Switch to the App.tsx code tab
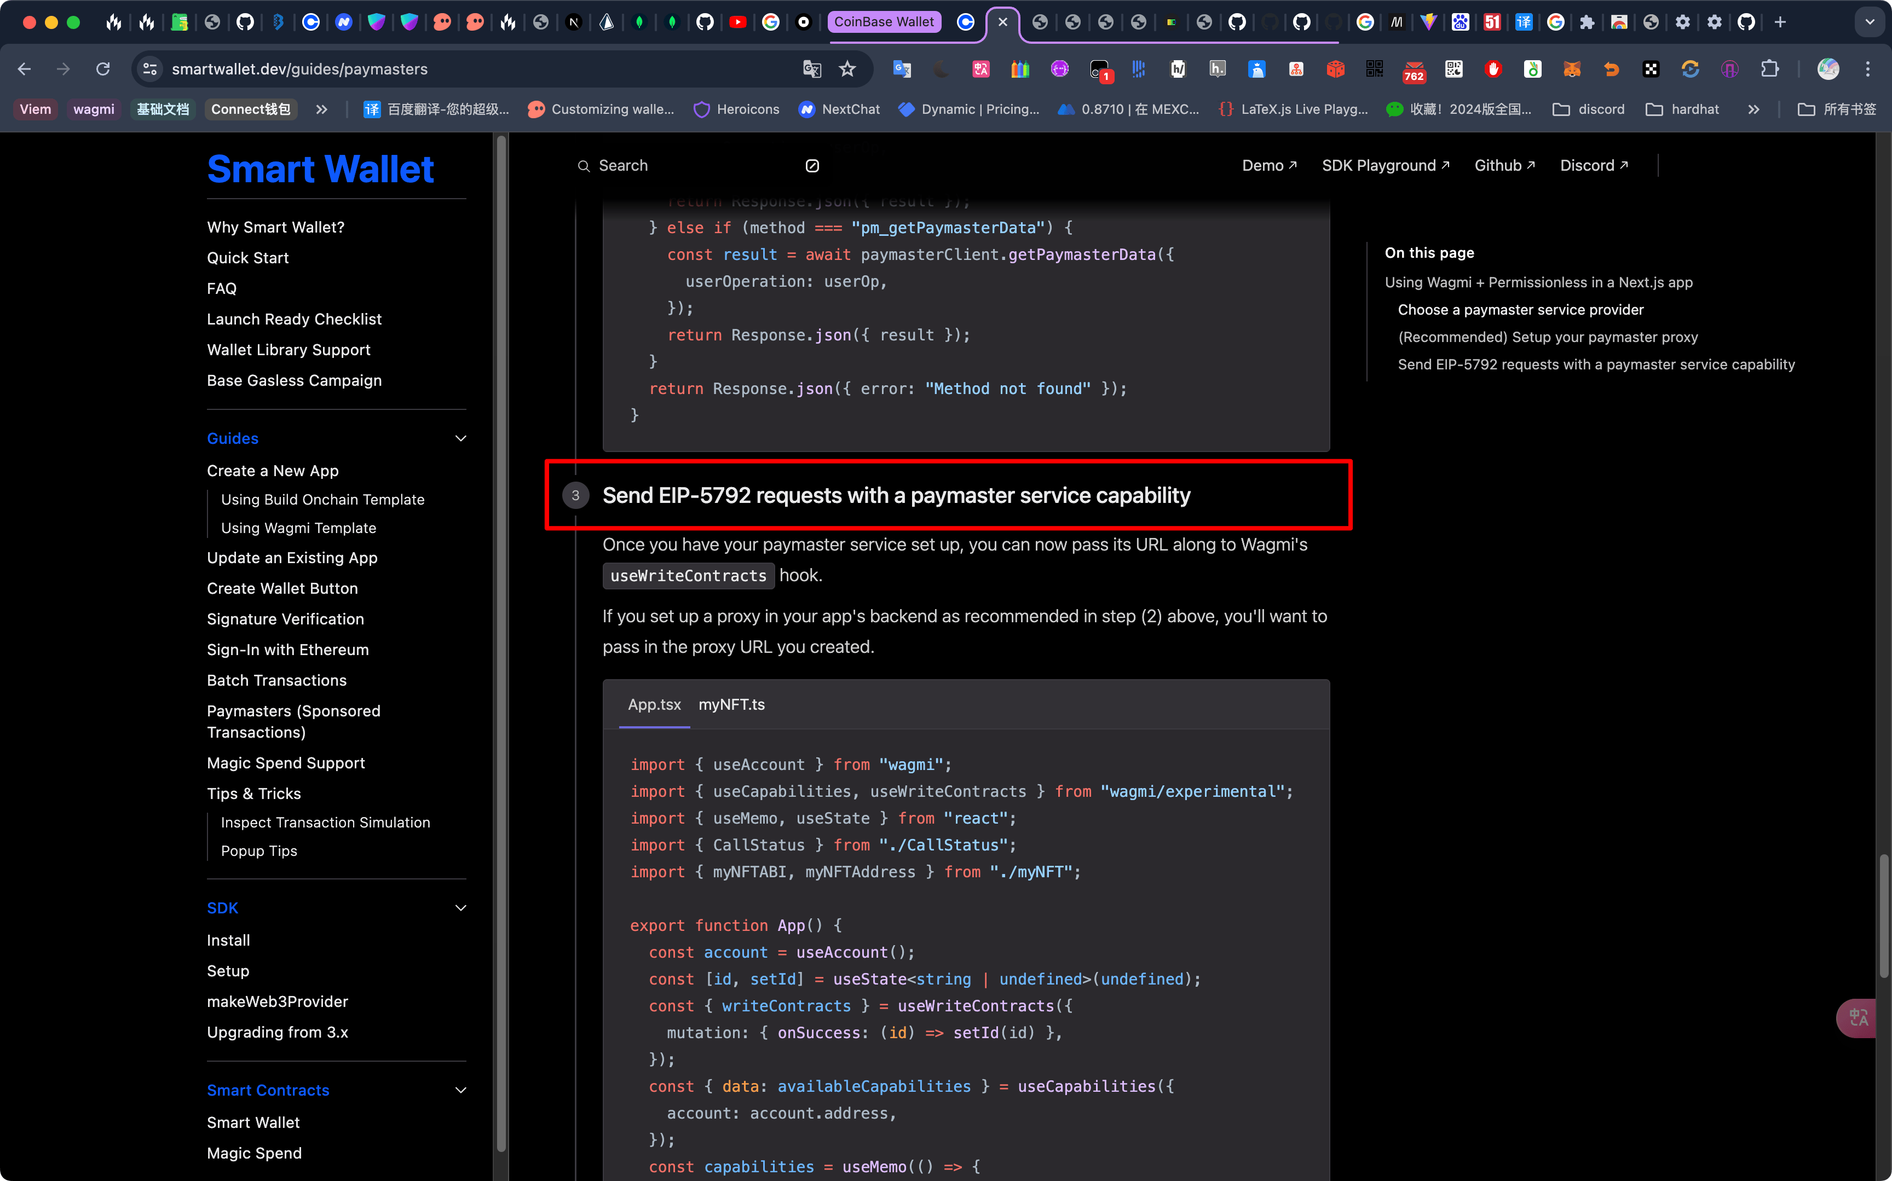 pos(655,704)
